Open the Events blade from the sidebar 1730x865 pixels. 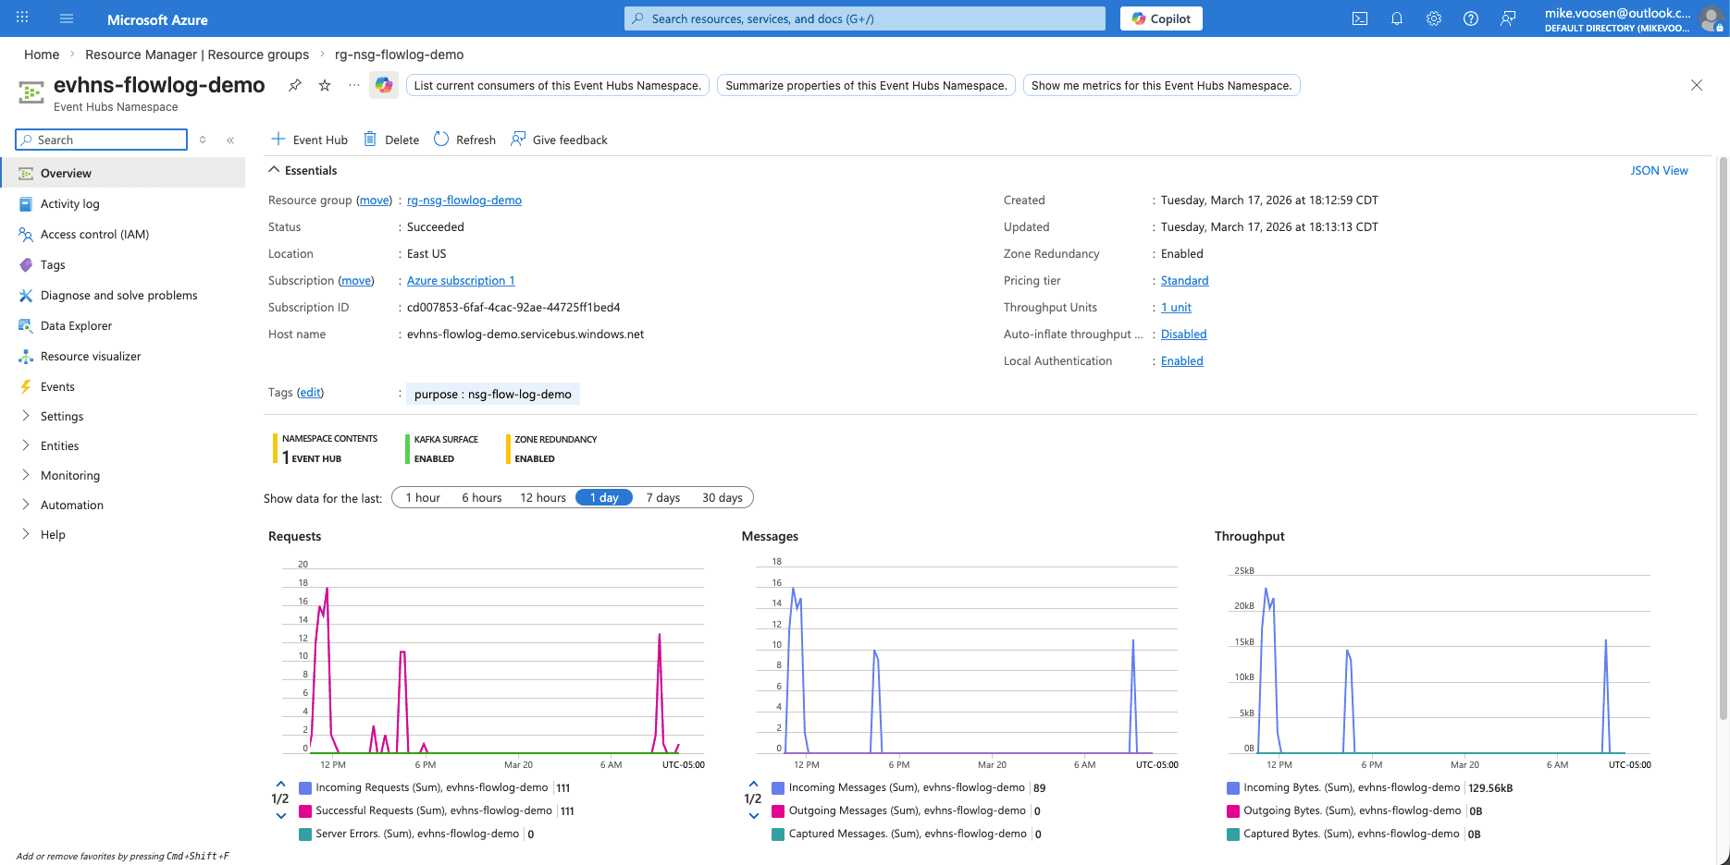coord(56,386)
